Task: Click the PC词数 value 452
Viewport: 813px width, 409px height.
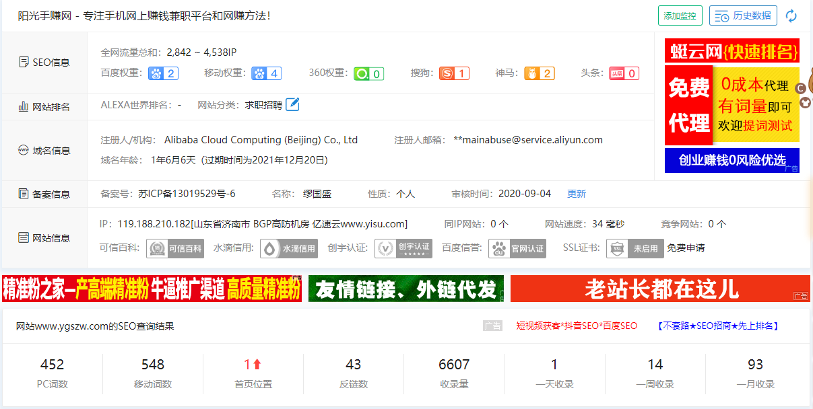Action: [x=52, y=365]
